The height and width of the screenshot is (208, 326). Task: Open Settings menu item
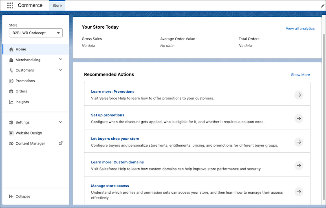tap(36, 122)
